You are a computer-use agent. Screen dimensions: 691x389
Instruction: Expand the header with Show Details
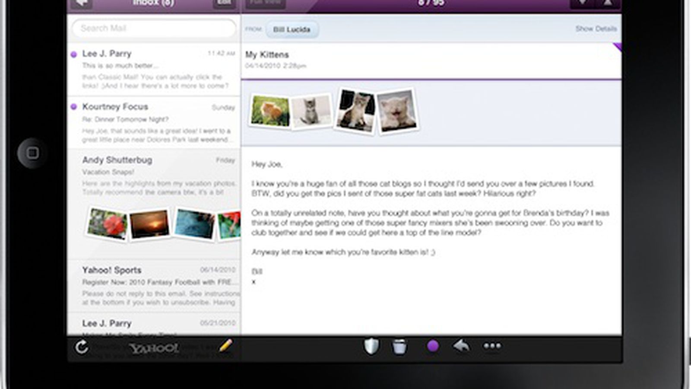596,29
